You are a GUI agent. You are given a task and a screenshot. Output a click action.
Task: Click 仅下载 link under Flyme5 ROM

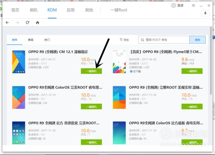point(137,71)
